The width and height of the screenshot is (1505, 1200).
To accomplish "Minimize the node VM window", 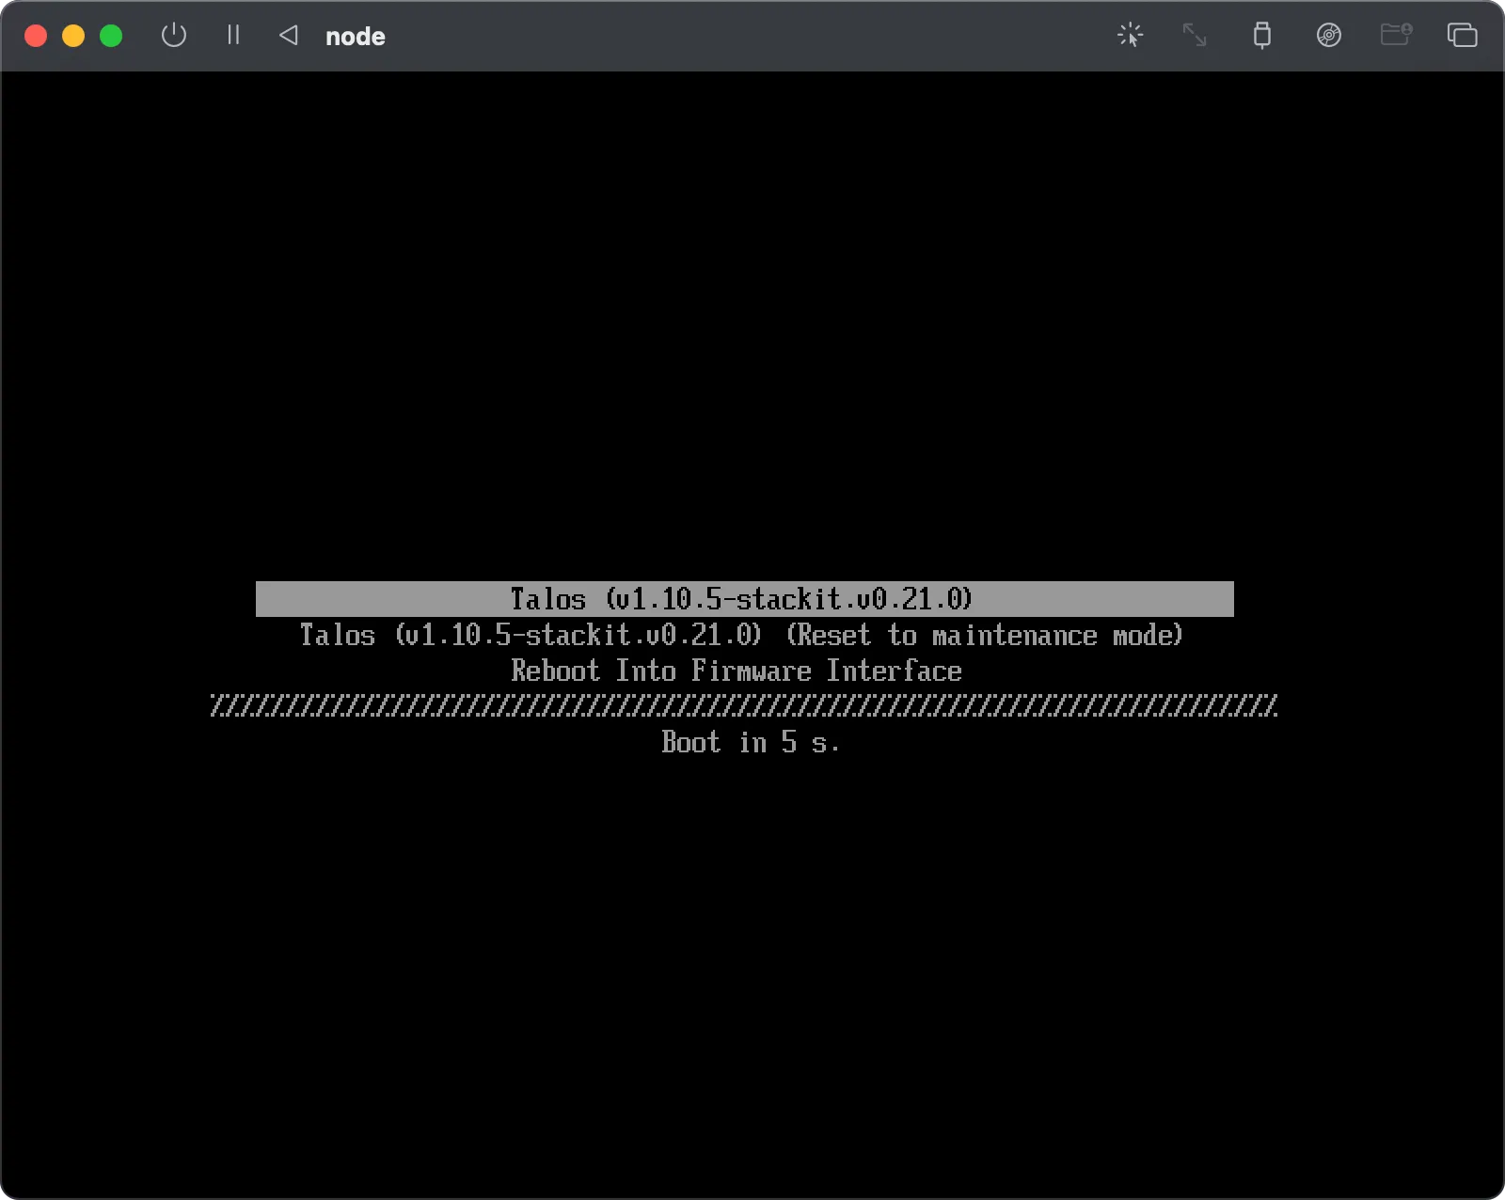I will [73, 36].
